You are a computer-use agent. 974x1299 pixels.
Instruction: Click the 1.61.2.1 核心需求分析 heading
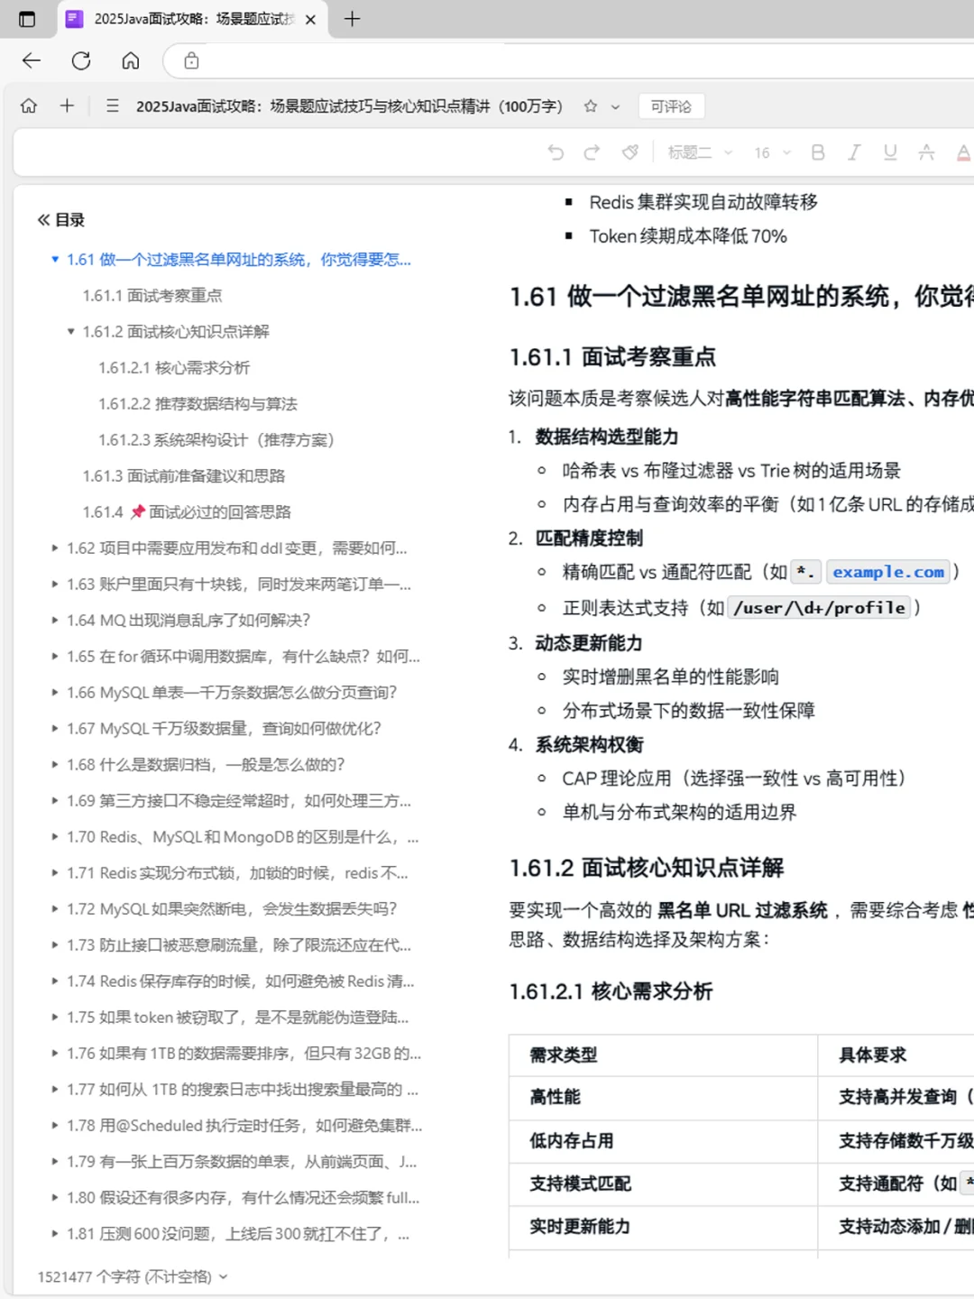click(x=611, y=991)
